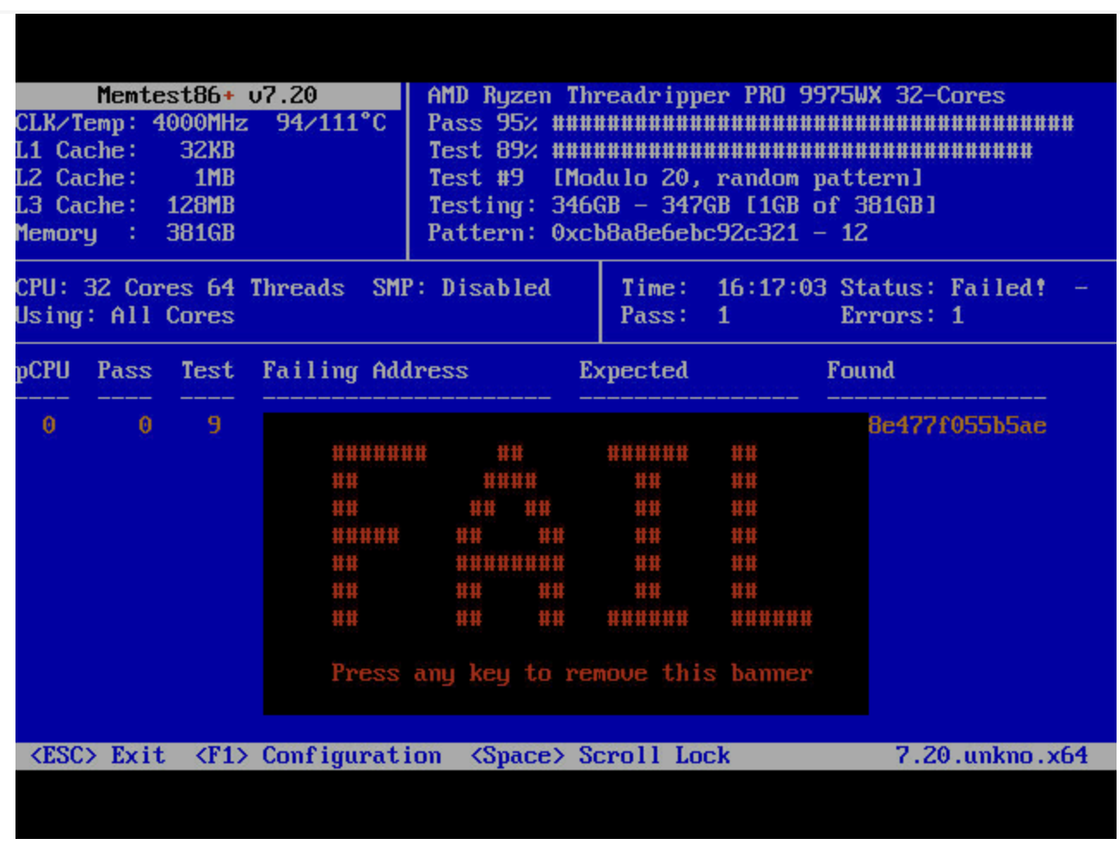This screenshot has height=863, width=1120.
Task: Click the pCPU column header
Action: pos(42,370)
